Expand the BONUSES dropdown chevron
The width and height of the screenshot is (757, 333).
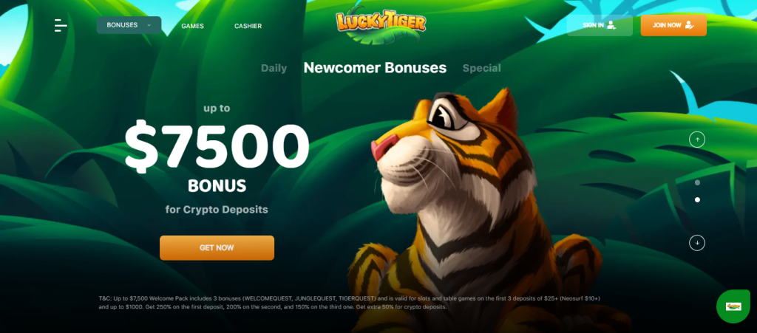coord(149,25)
